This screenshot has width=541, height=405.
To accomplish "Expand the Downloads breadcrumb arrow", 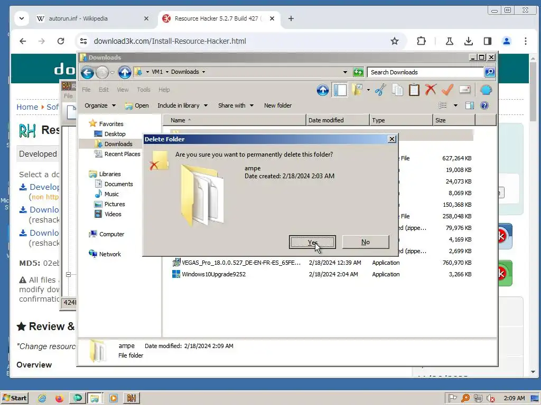I will 203,72.
